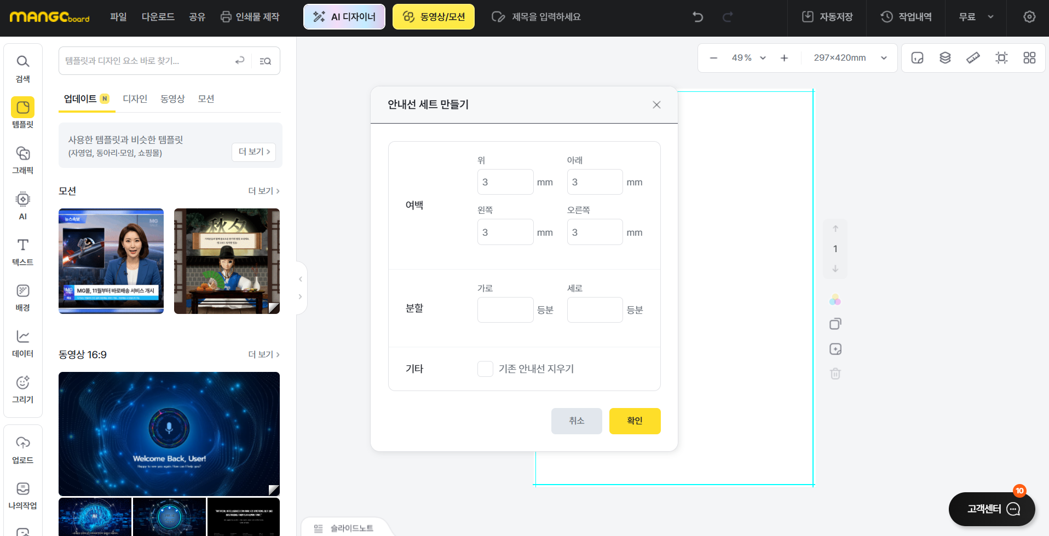Select the Welcome Back User video thumbnail
The height and width of the screenshot is (536, 1049).
pos(169,433)
